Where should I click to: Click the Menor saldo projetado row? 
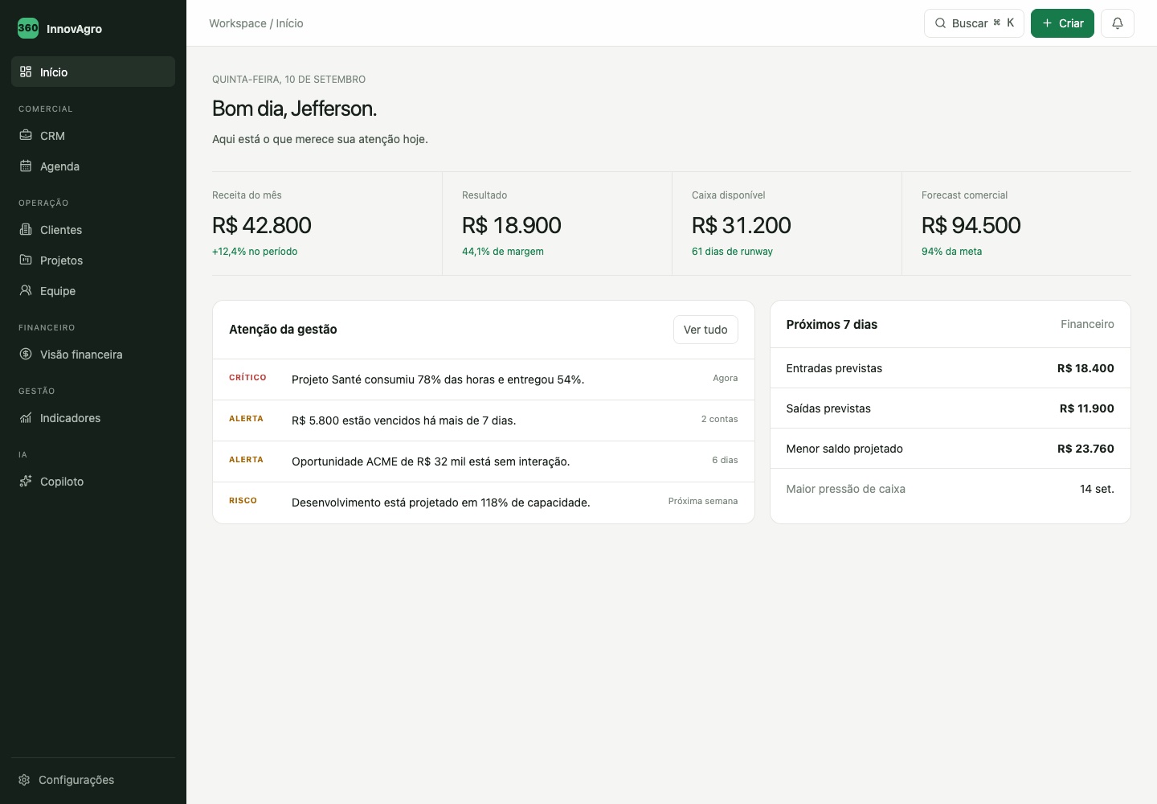point(951,449)
